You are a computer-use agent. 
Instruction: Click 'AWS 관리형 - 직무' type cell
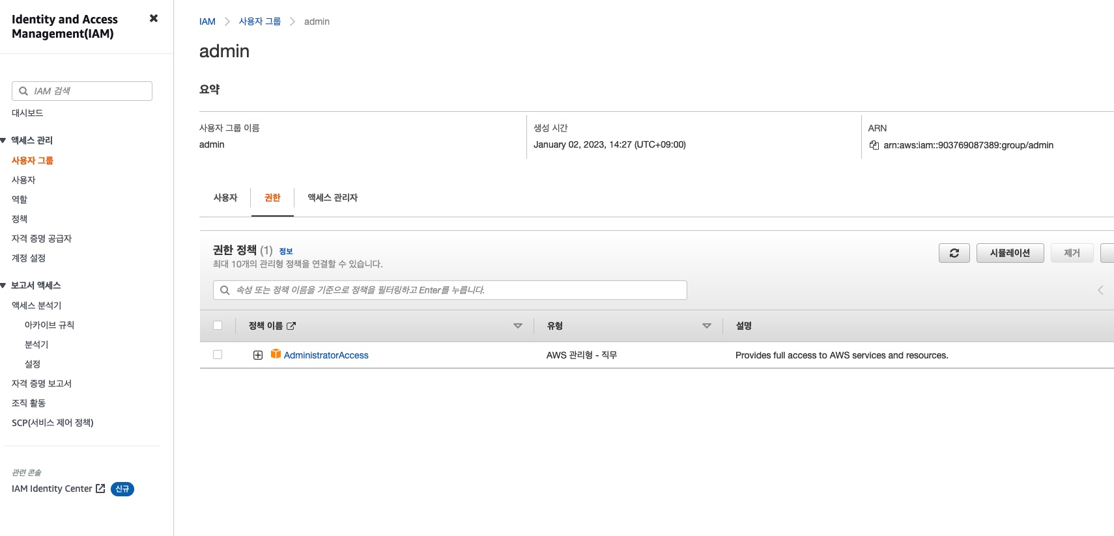tap(582, 355)
